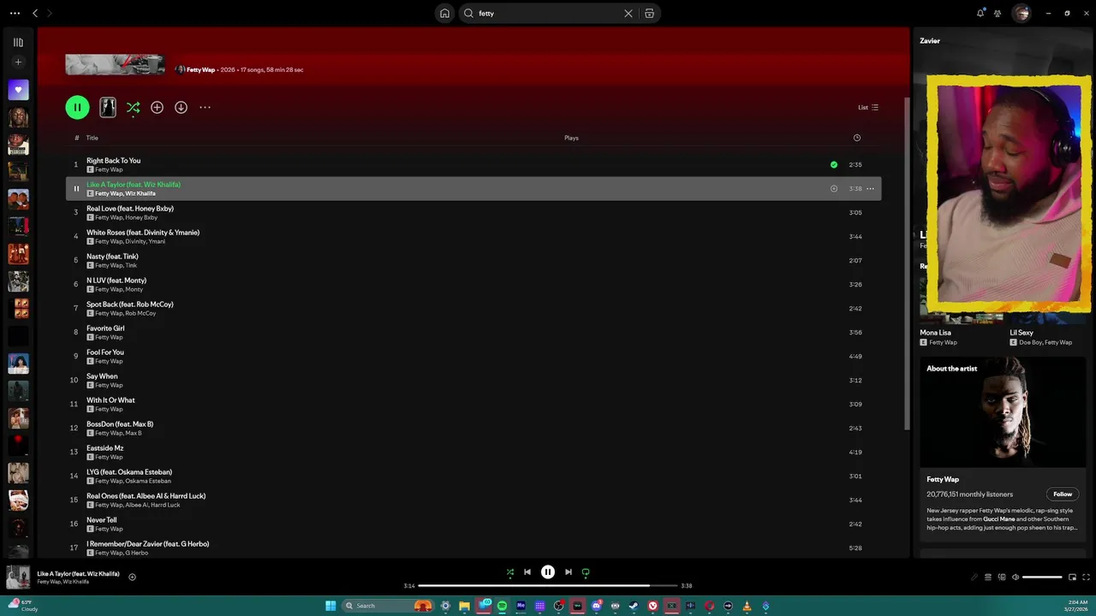Follow Fetty Wap in About the artist
The image size is (1096, 616).
1063,494
